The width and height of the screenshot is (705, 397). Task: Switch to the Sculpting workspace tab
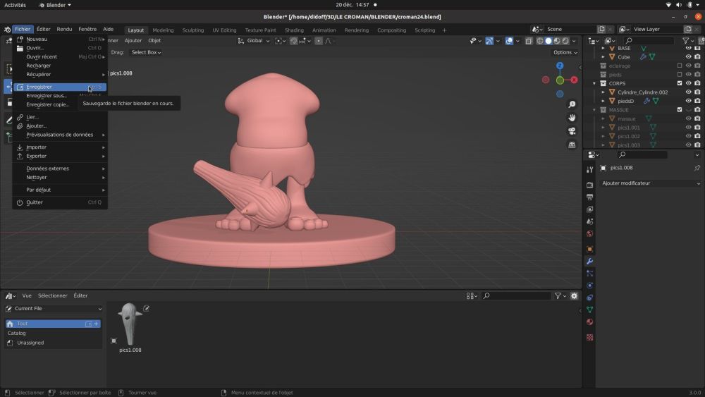click(x=193, y=30)
